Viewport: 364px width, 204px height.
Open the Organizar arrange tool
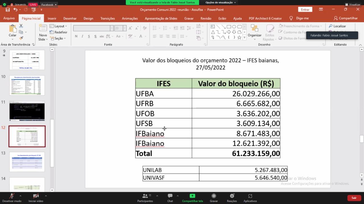255,31
